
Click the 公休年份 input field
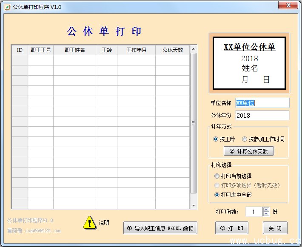point(262,115)
